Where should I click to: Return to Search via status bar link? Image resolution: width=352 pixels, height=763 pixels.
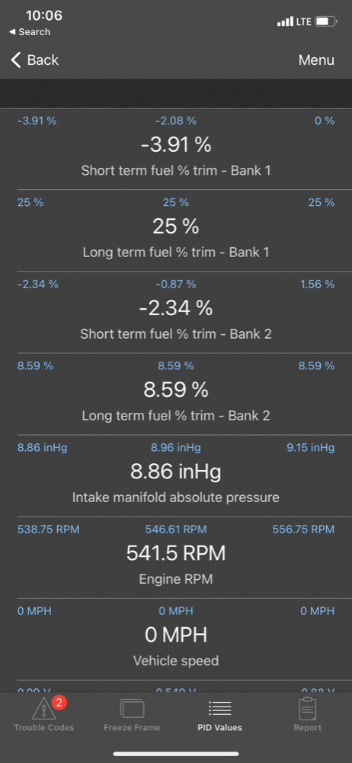(x=30, y=32)
